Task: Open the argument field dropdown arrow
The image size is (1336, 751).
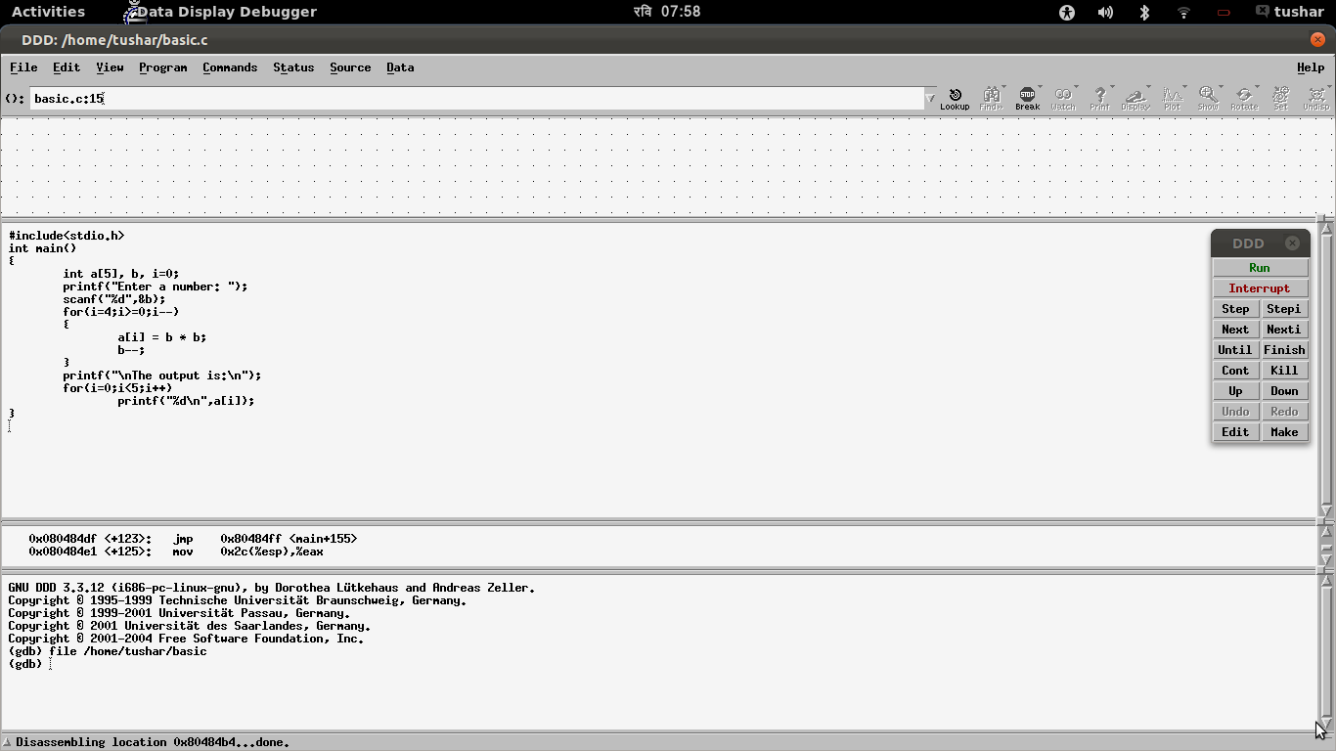Action: coord(930,98)
